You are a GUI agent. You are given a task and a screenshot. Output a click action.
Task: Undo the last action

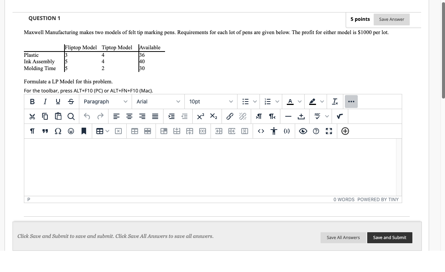pyautogui.click(x=87, y=116)
